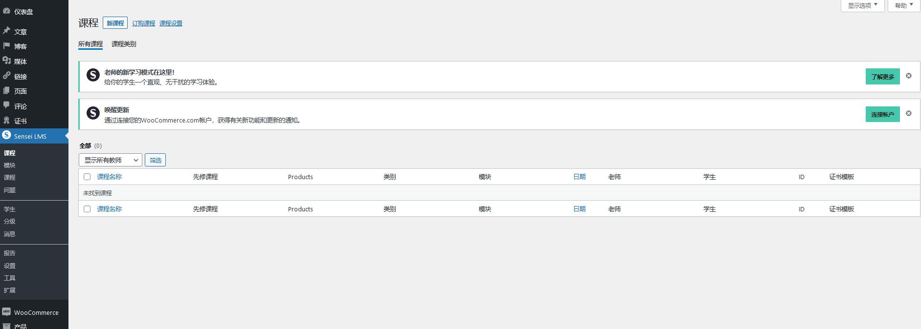Expand the 帮助 help panel
The width and height of the screenshot is (921, 329).
(x=904, y=5)
